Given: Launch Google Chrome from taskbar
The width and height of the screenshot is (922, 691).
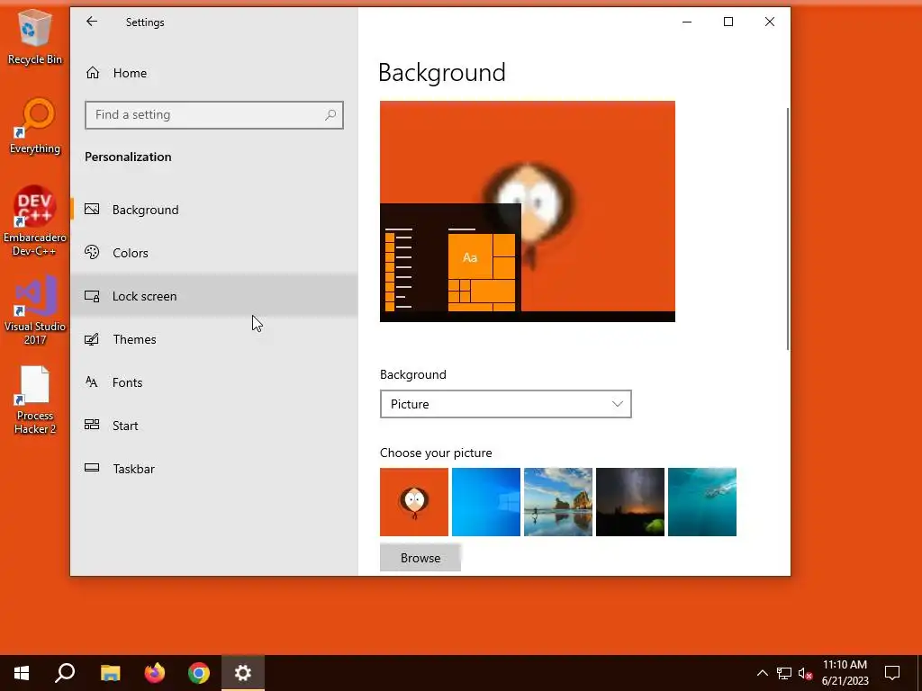Looking at the screenshot, I should coord(199,673).
